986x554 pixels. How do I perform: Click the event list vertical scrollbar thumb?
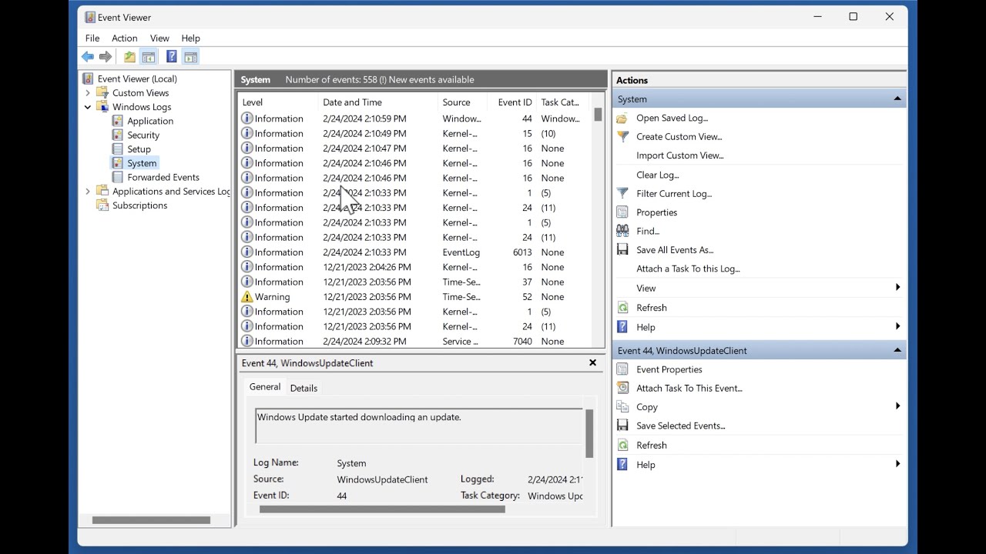[598, 115]
